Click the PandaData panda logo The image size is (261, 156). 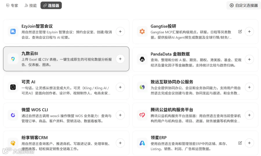coord(142,59)
